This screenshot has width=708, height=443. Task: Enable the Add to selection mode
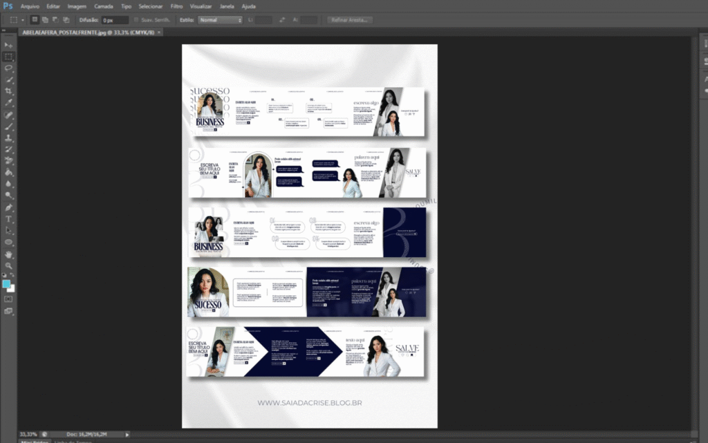pyautogui.click(x=45, y=20)
